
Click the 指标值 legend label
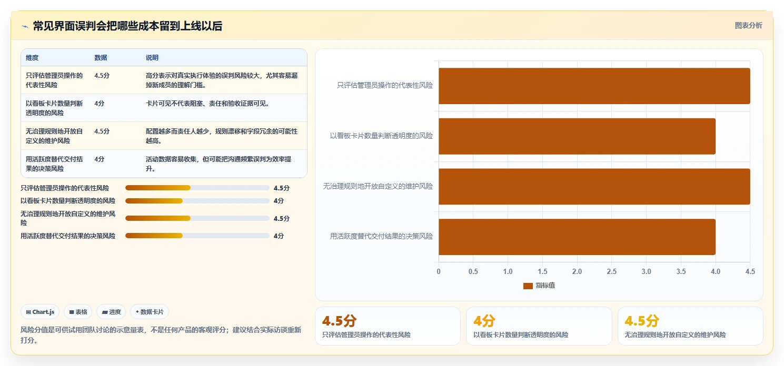(545, 286)
